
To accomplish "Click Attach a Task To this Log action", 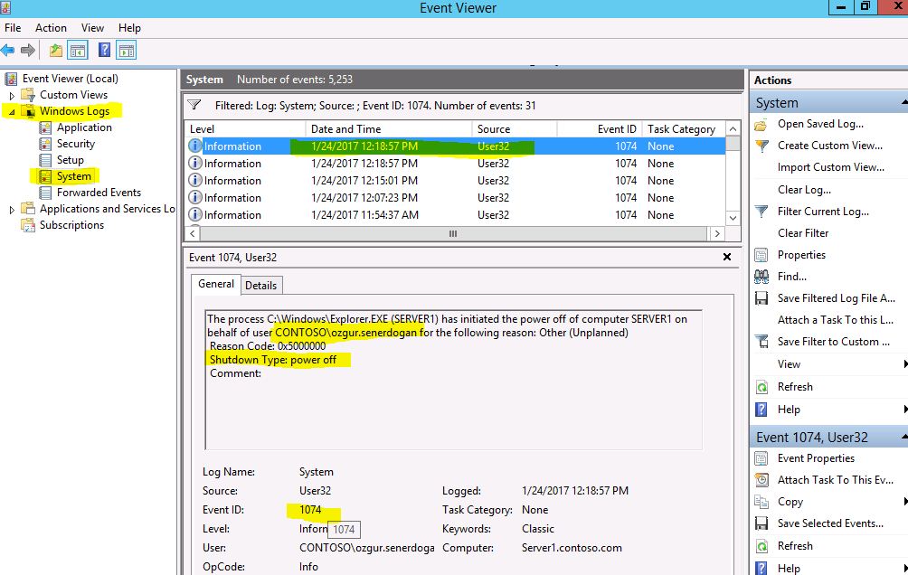I will click(836, 320).
